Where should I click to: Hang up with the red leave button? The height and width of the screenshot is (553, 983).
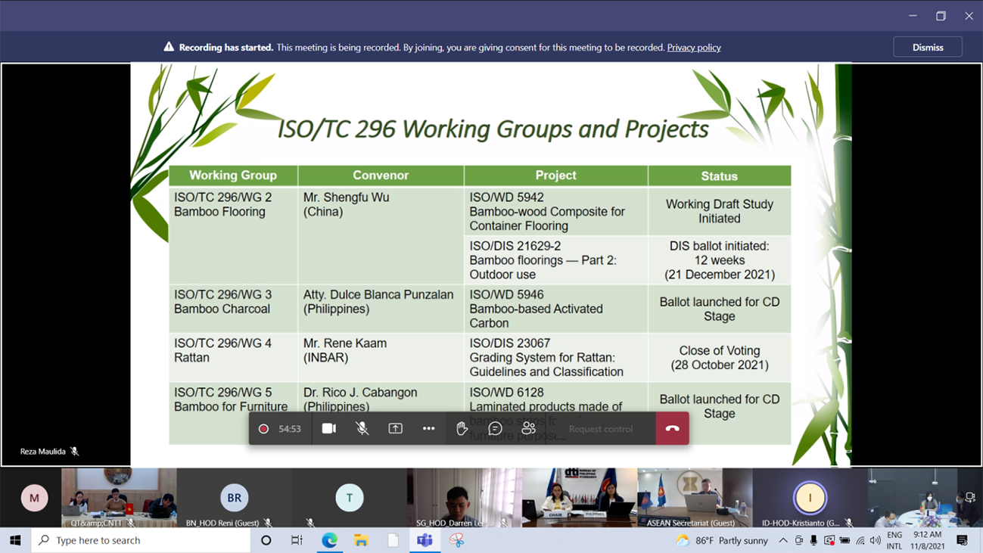tap(672, 428)
